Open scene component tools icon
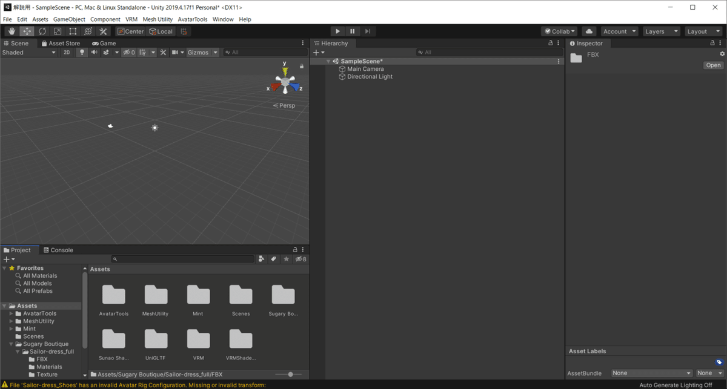 pyautogui.click(x=163, y=53)
